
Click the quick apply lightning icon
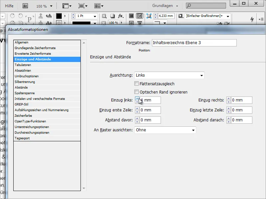click(252, 19)
